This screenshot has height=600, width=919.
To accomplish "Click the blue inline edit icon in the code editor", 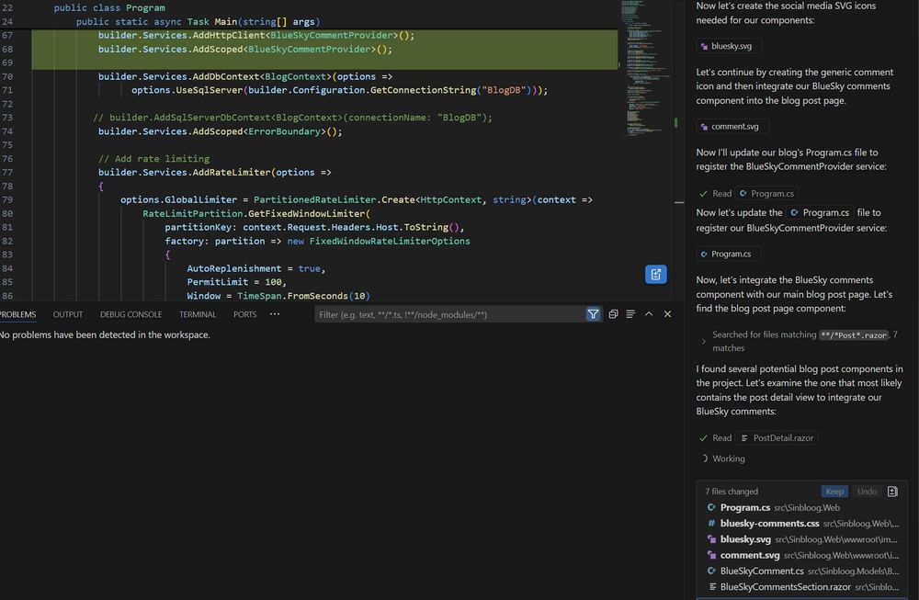I will pyautogui.click(x=654, y=273).
